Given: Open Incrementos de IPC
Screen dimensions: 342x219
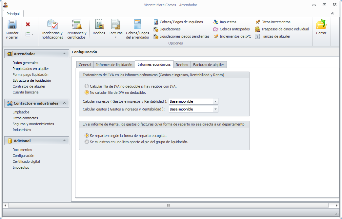Looking at the screenshot, I should [232, 36].
